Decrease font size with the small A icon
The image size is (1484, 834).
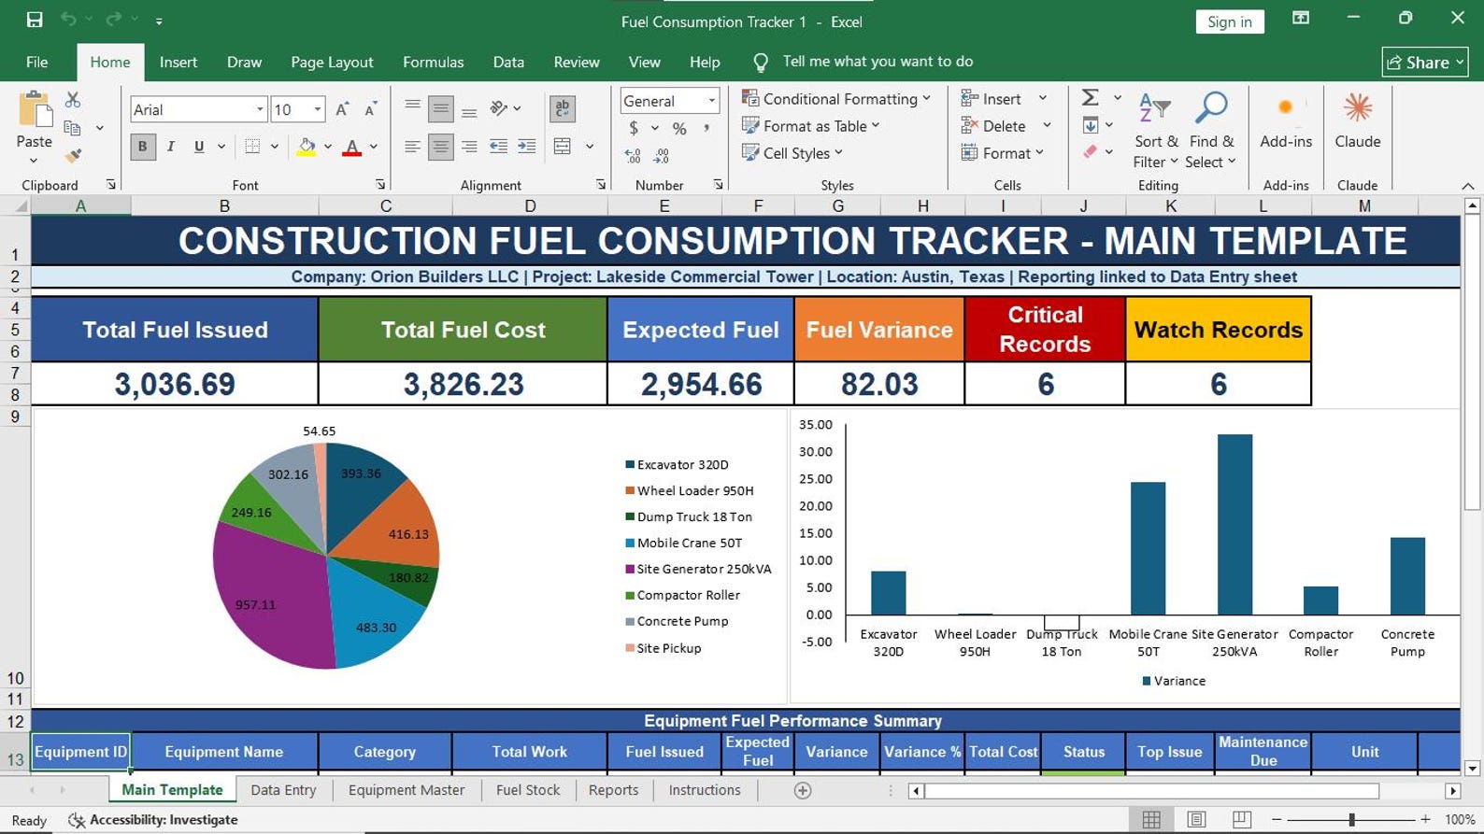coord(371,109)
